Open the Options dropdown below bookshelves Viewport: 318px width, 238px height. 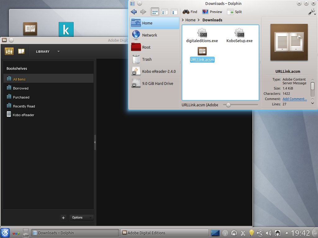(x=81, y=218)
